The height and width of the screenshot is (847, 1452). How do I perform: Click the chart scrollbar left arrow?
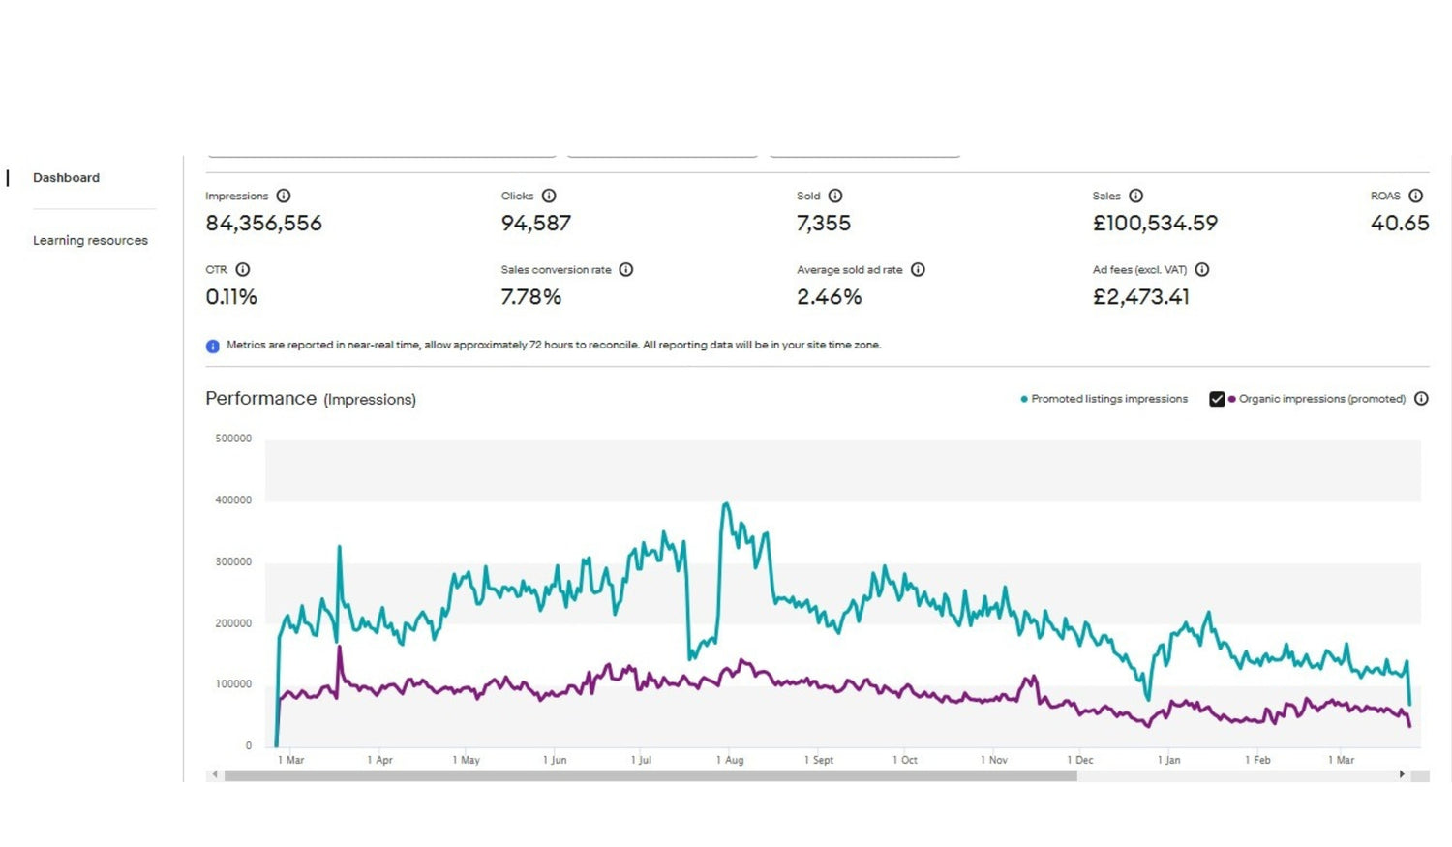click(215, 775)
